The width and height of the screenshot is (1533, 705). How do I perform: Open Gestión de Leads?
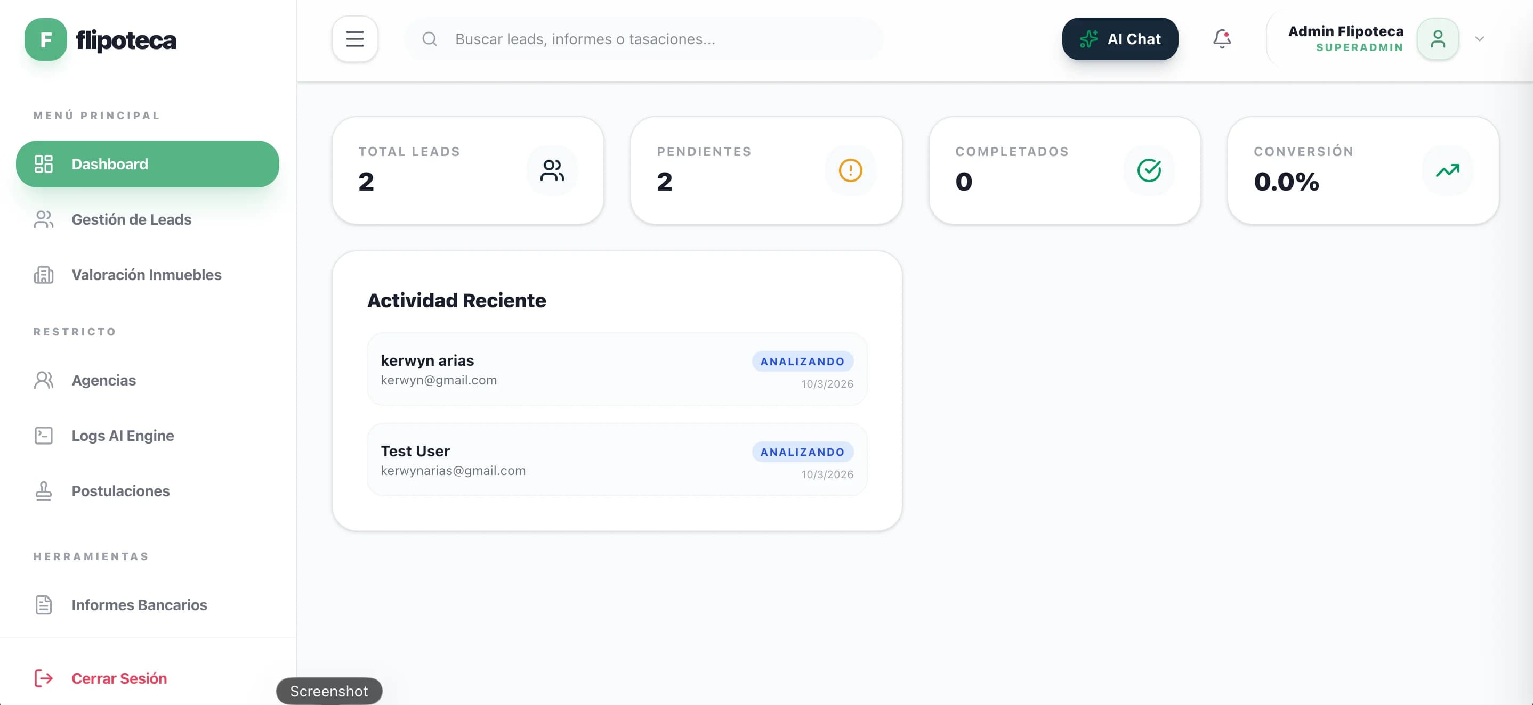point(148,220)
